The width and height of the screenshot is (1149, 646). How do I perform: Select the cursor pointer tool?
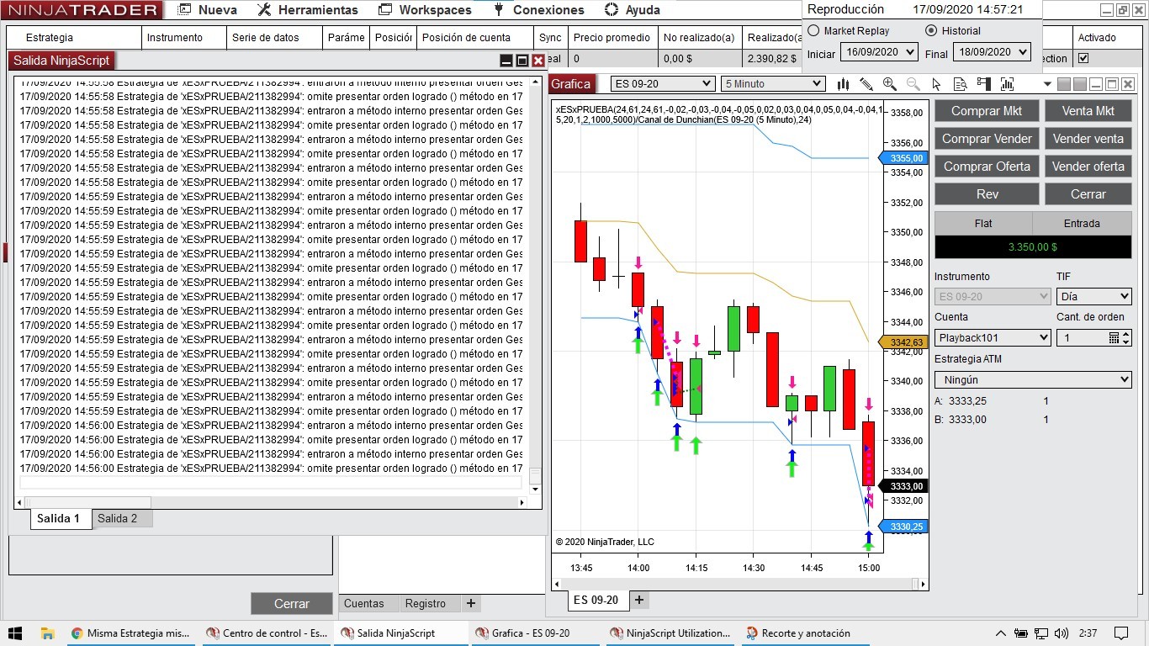(x=936, y=84)
